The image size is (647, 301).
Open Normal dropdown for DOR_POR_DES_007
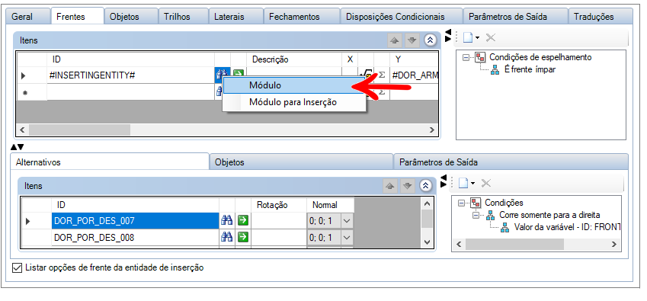pyautogui.click(x=347, y=221)
